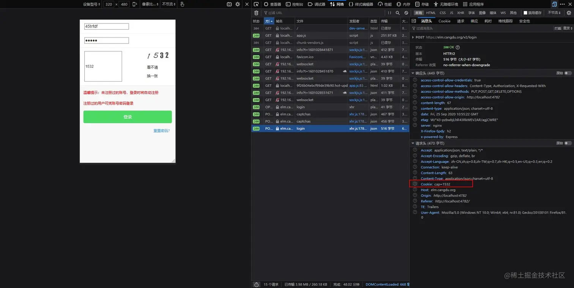Click the 重置密码? link
The height and width of the screenshot is (288, 574).
[x=161, y=131]
